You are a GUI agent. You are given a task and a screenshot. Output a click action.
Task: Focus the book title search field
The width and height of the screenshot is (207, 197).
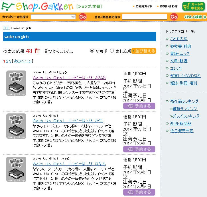click(x=145, y=17)
